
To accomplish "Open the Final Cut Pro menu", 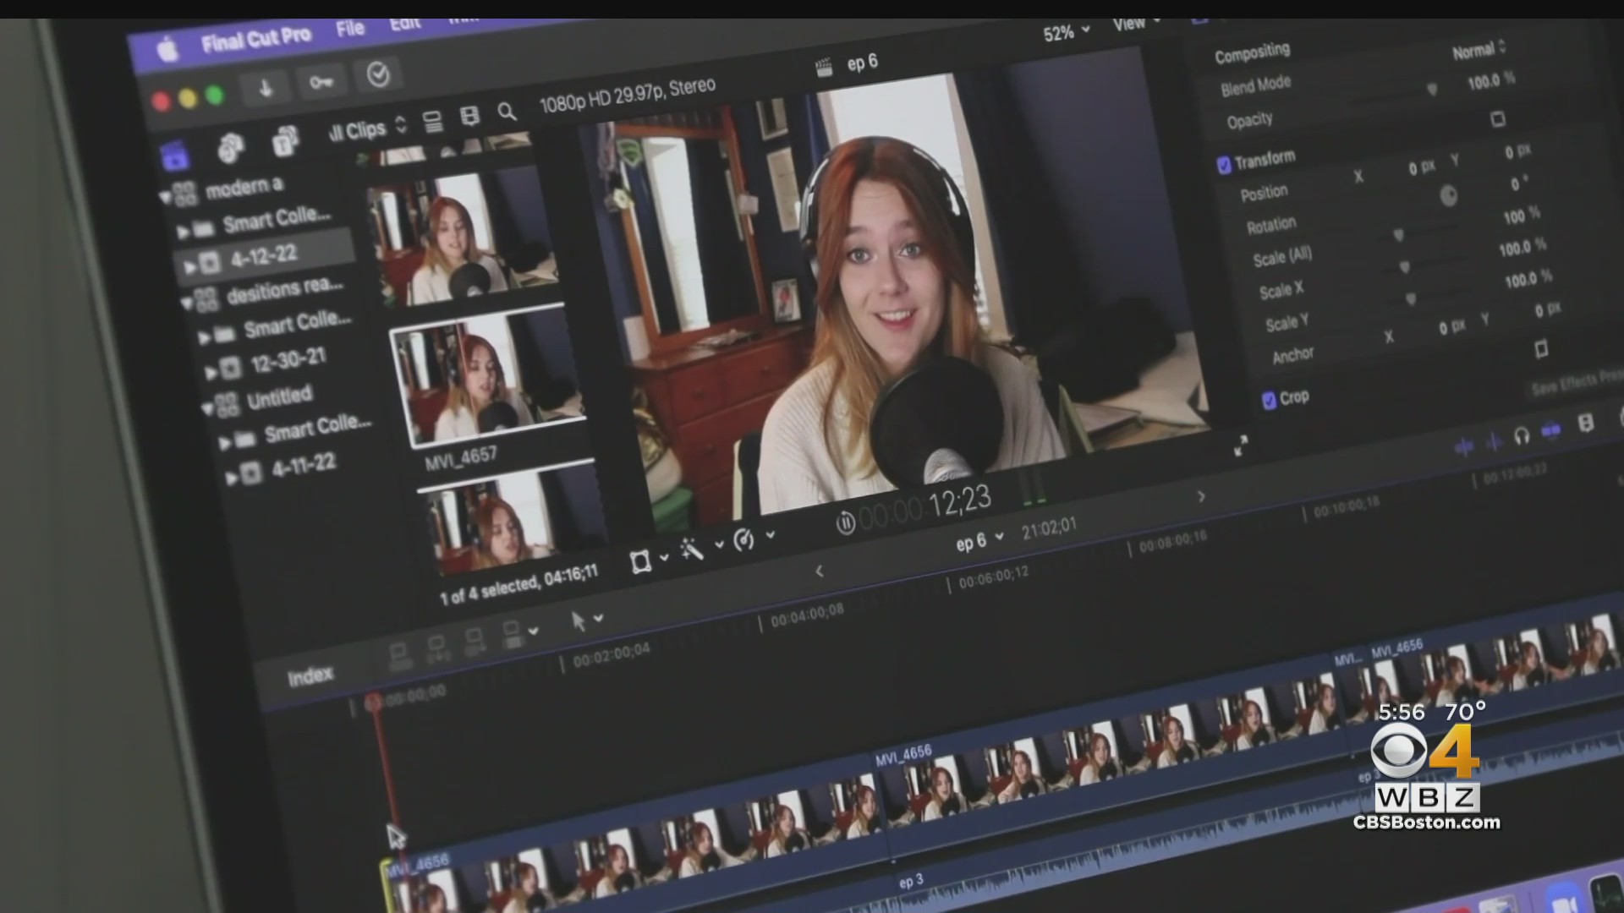I will 256,39.
